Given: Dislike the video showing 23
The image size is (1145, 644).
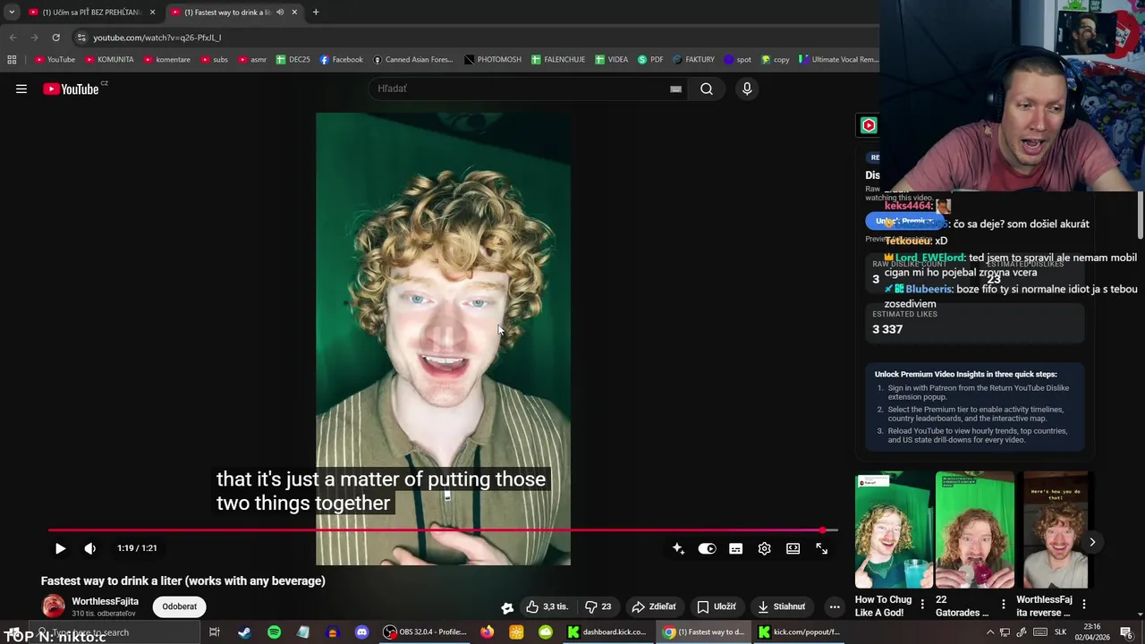Looking at the screenshot, I should click(x=598, y=606).
